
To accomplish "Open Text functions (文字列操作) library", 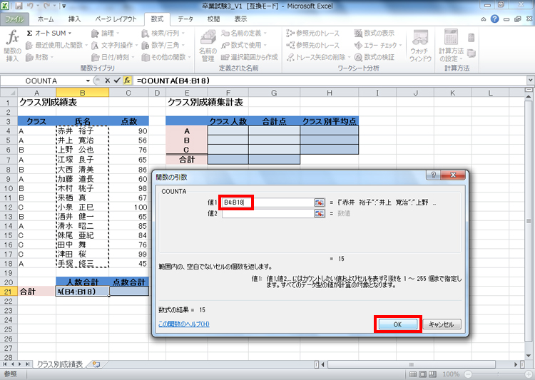I will 114,45.
